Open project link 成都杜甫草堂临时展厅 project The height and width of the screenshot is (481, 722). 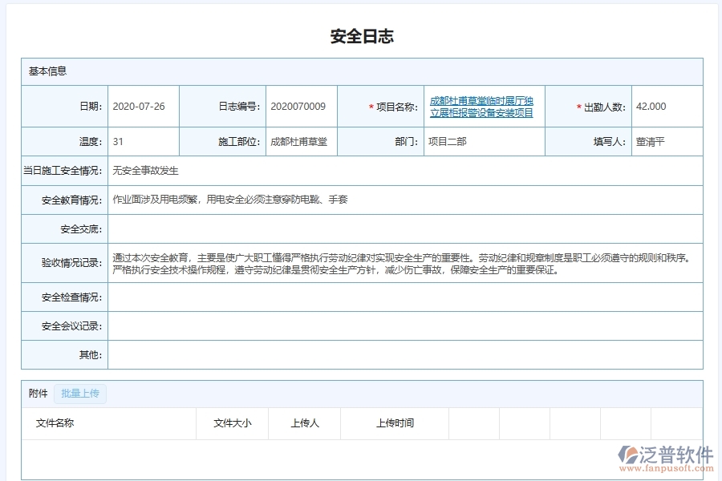click(483, 107)
